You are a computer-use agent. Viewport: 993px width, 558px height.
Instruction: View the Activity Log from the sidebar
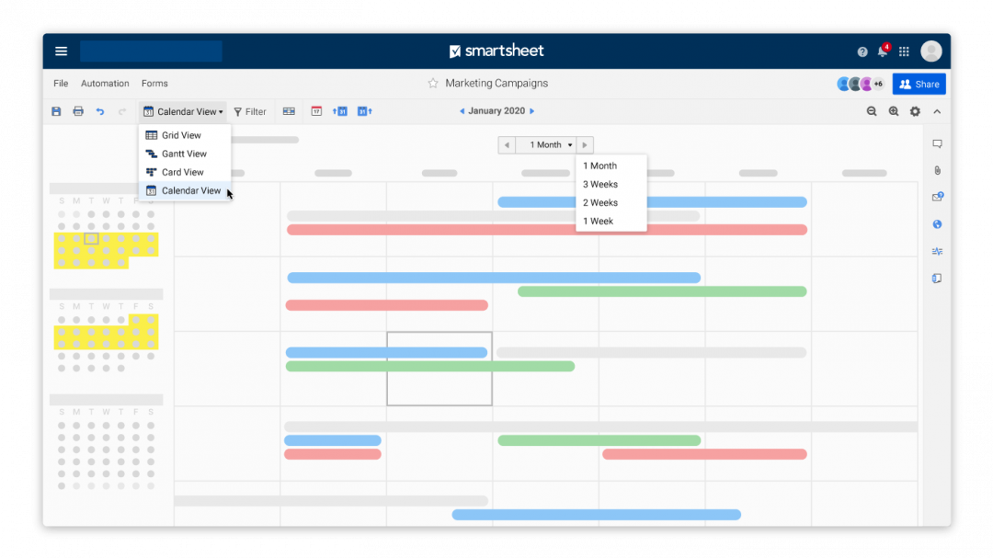pos(937,251)
